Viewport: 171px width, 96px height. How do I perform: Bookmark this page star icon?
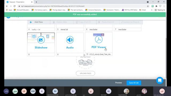[148, 6]
